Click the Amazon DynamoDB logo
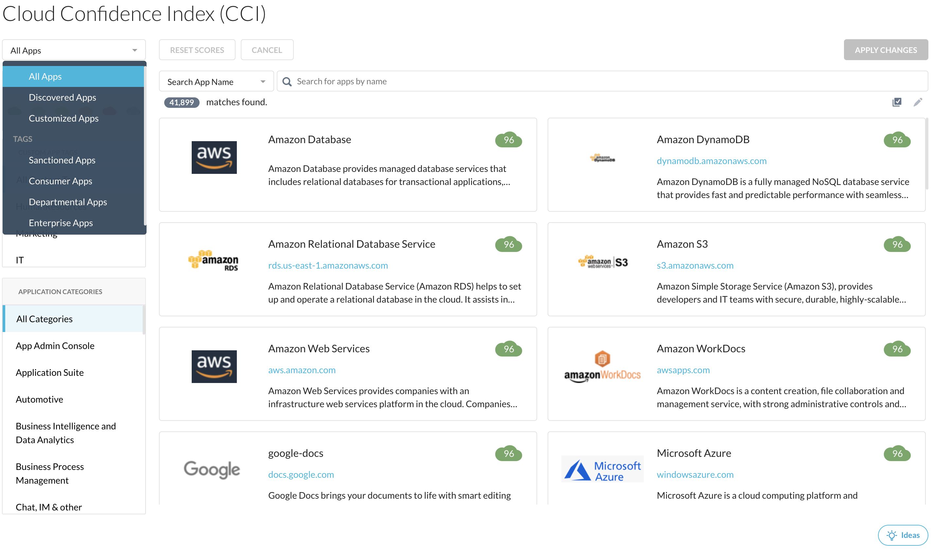 point(602,158)
